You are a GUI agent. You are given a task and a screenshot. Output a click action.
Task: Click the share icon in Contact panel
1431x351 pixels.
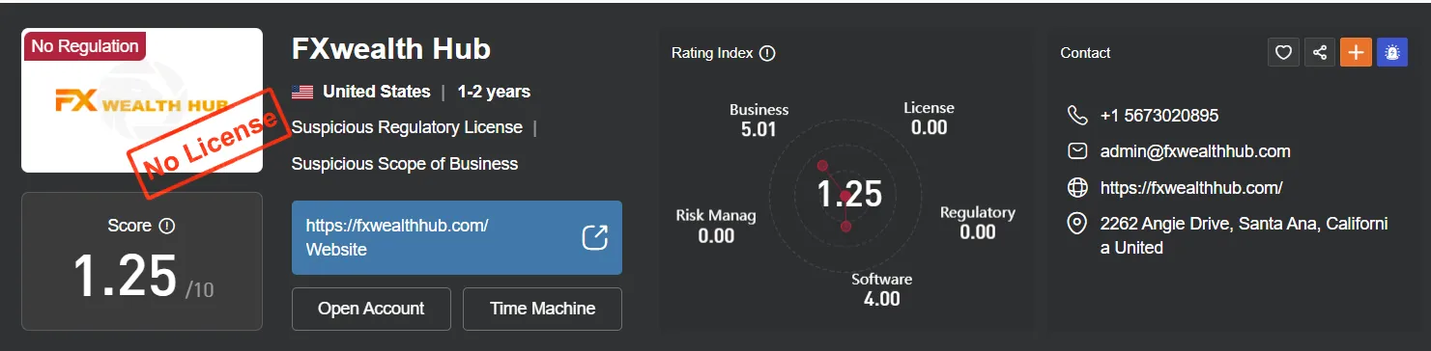click(1319, 53)
